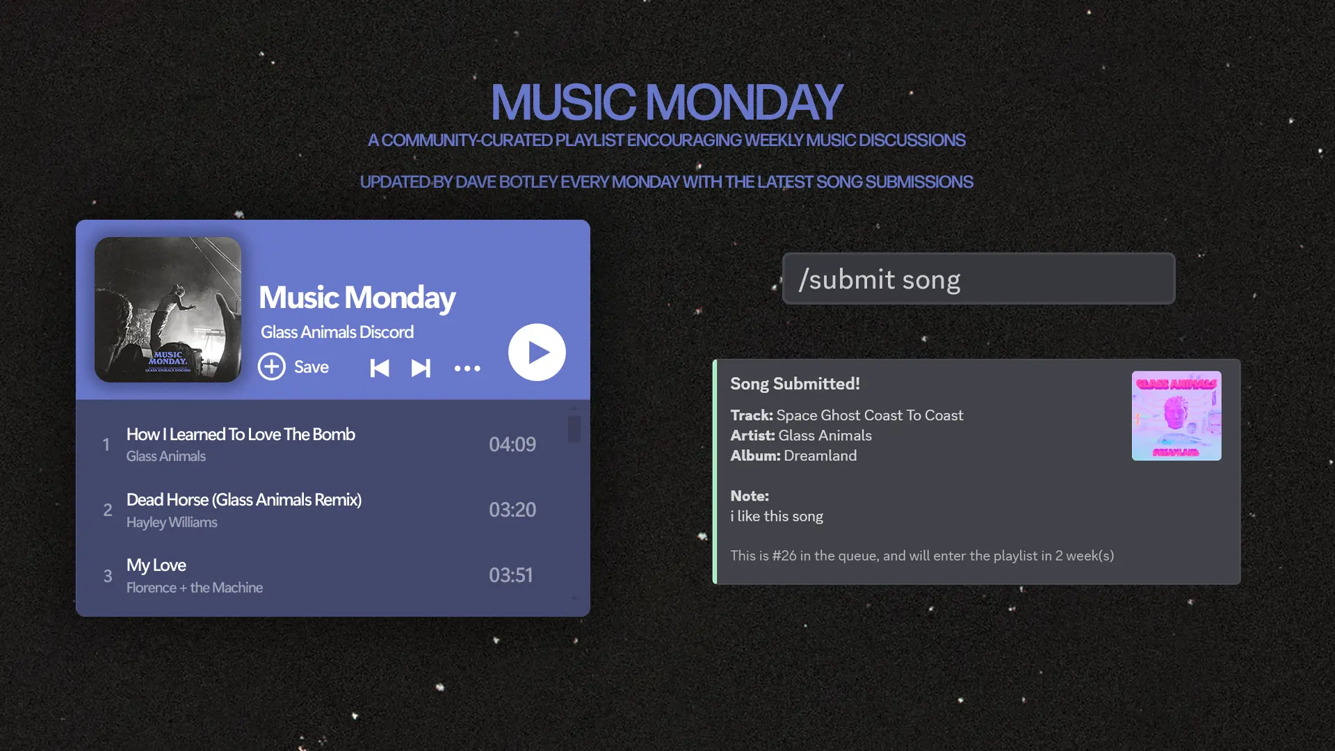Select track How I Learned To Love The Bomb

point(241,435)
